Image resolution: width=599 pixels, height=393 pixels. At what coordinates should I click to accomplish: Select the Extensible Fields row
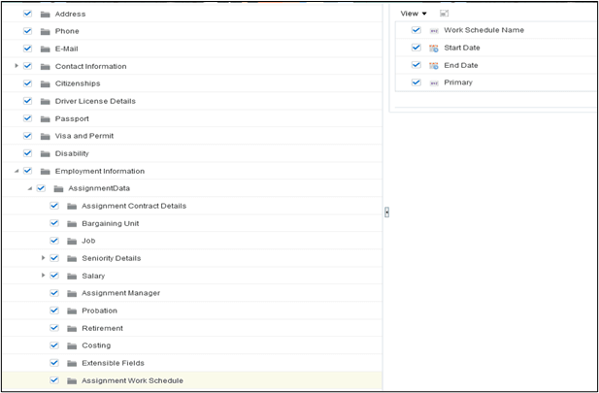coord(192,363)
